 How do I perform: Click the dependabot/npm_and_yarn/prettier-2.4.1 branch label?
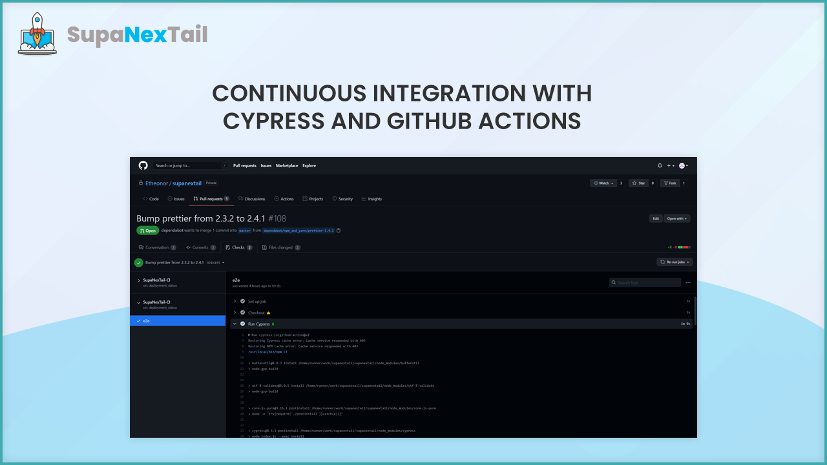coord(298,231)
